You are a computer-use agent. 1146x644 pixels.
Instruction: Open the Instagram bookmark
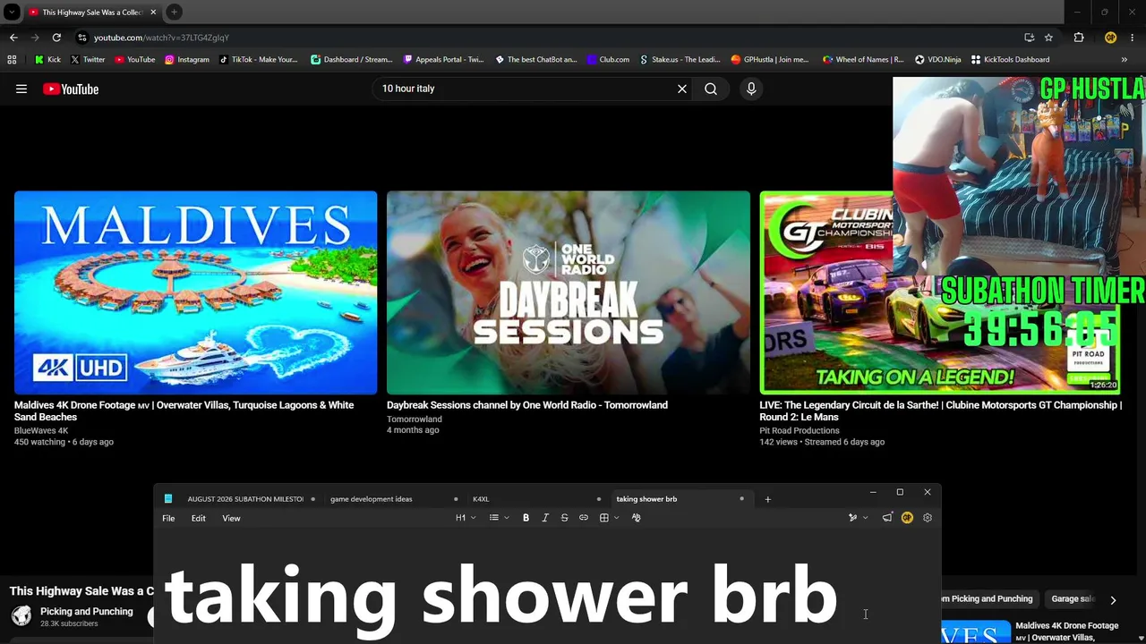pos(186,60)
